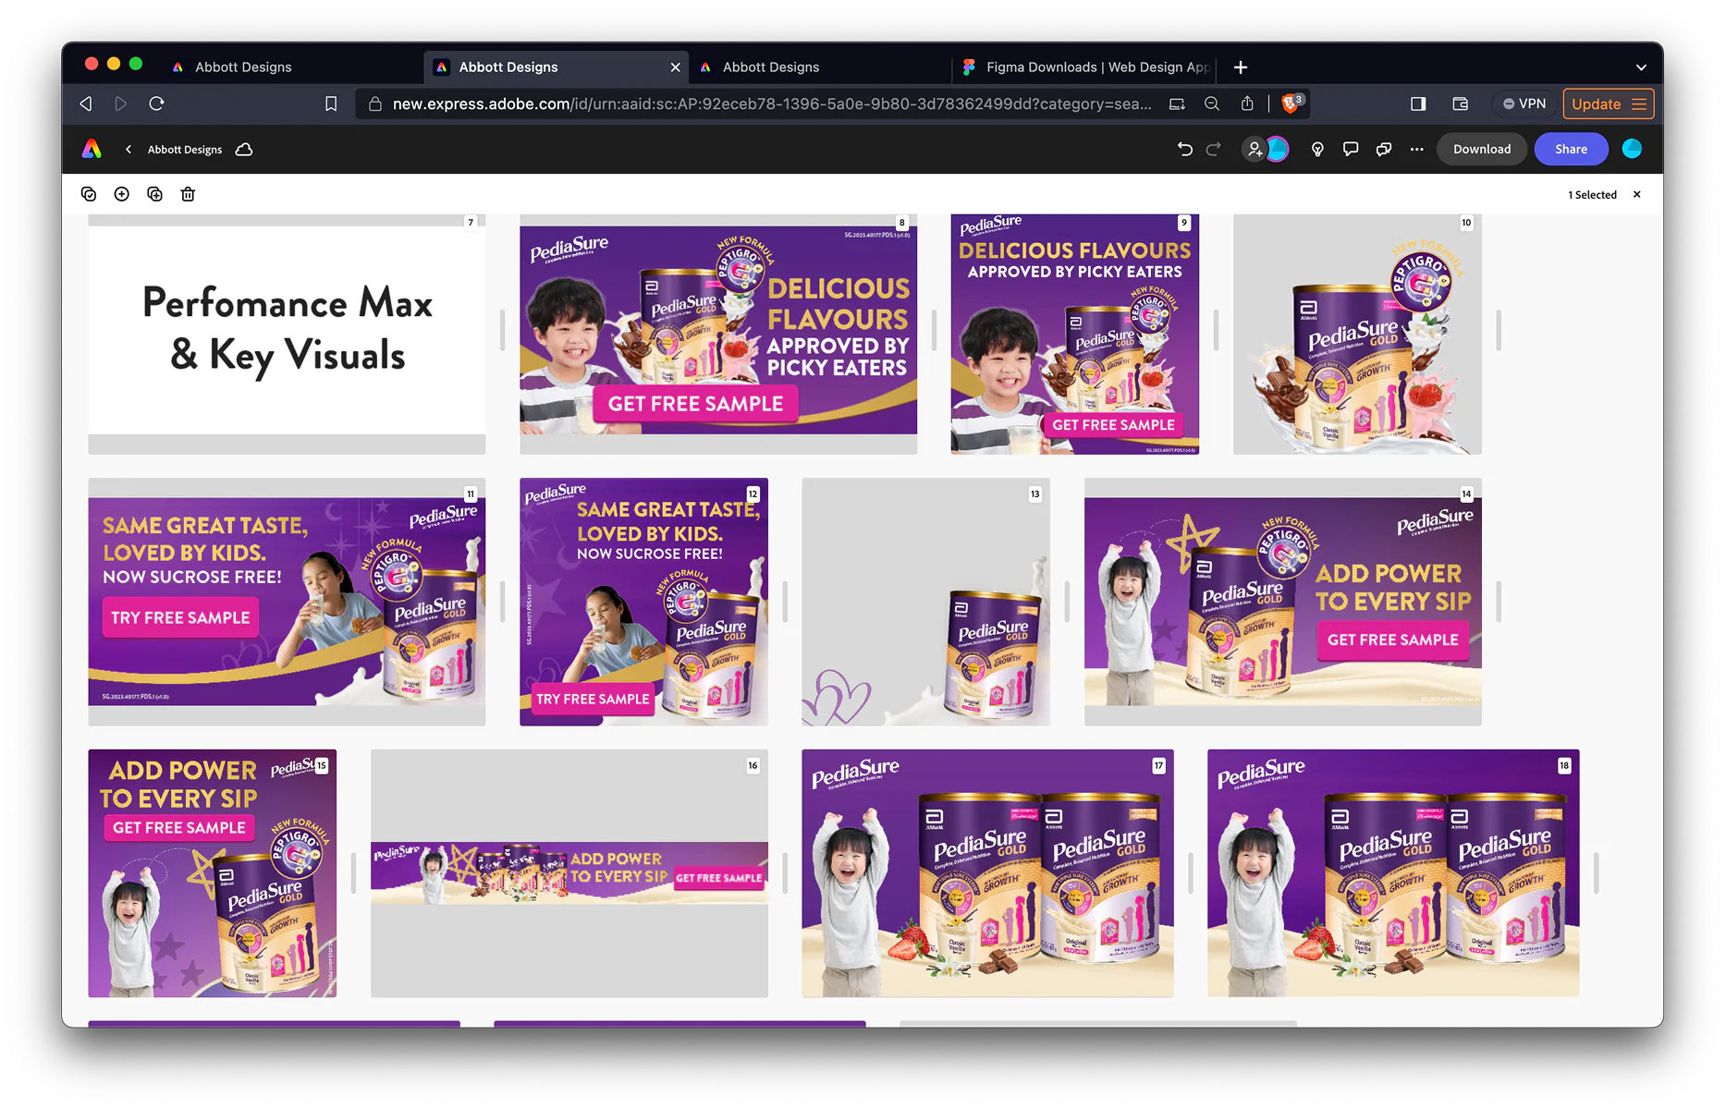Add a new page with the plus circle icon
Image resolution: width=1726 pixels, height=1109 pixels.
(121, 194)
